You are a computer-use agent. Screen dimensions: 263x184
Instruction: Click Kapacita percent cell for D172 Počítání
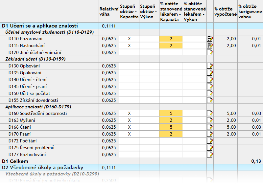pyautogui.click(x=171, y=141)
